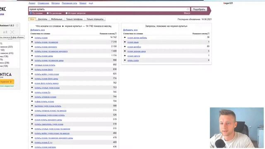The height and width of the screenshot is (149, 265).
Task: Click the 'Подобрать' button
Action: (199, 9)
